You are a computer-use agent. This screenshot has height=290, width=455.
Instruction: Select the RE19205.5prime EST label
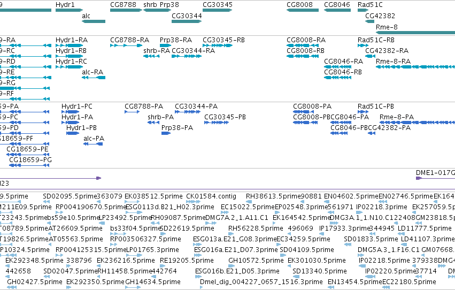(187, 261)
